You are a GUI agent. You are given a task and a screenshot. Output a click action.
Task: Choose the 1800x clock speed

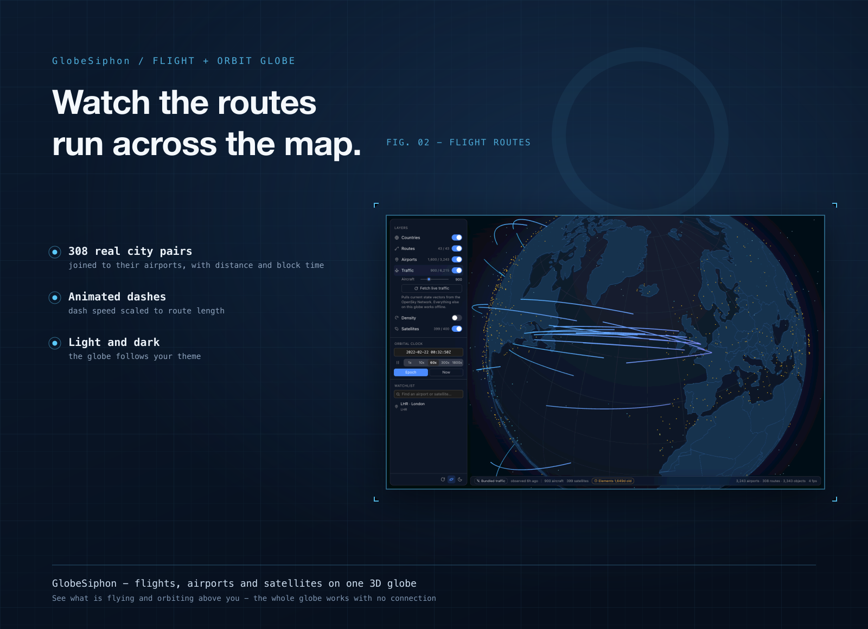point(457,363)
